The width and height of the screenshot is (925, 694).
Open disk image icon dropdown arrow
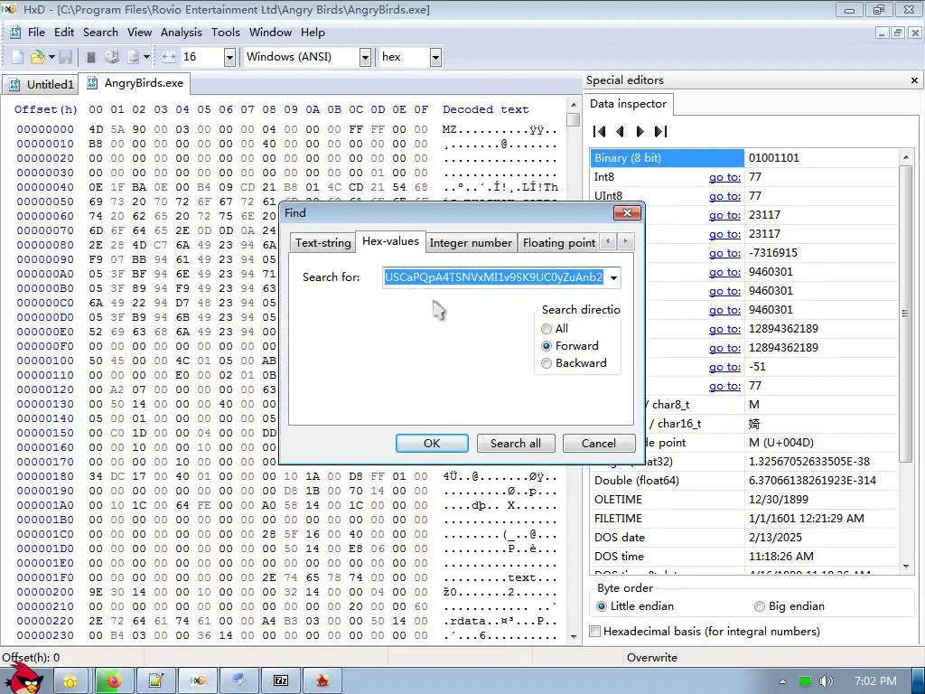point(146,57)
